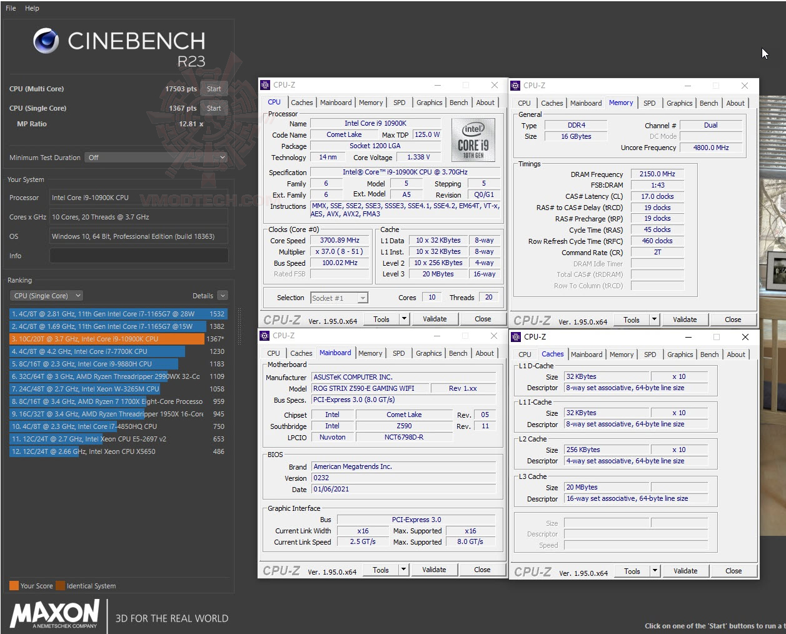The width and height of the screenshot is (786, 634).
Task: Click BIOS version value 0232
Action: coord(403,478)
